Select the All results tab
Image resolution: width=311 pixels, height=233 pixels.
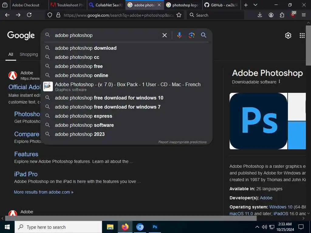coord(11,54)
